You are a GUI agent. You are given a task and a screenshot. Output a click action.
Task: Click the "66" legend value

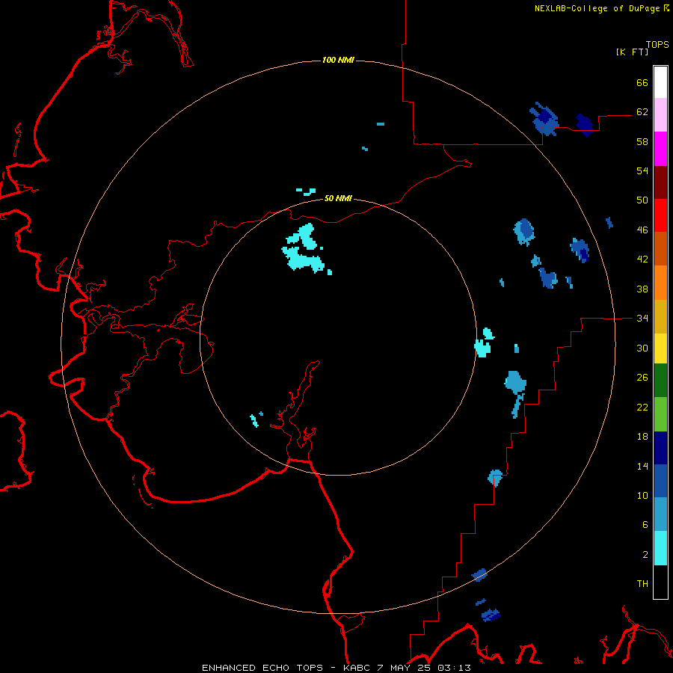pyautogui.click(x=642, y=82)
